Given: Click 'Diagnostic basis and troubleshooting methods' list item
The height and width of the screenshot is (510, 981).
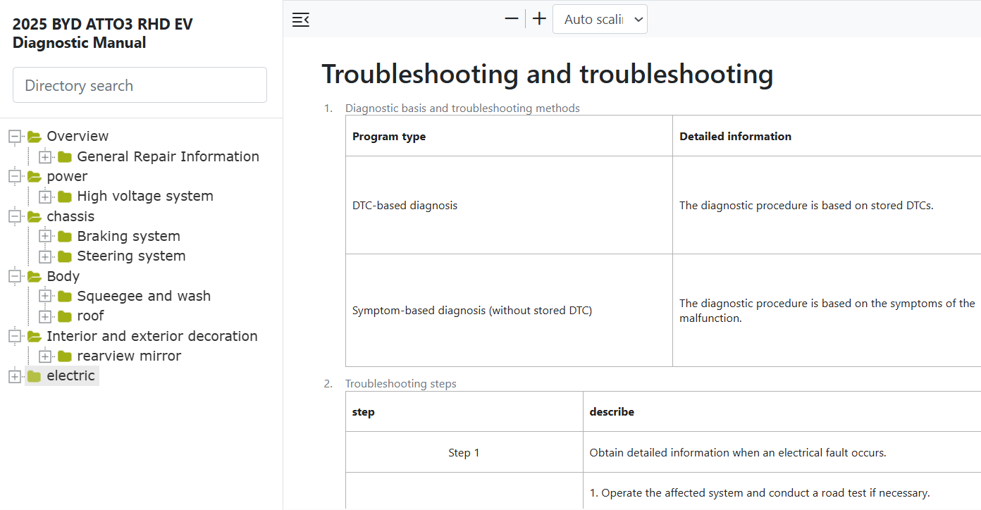Looking at the screenshot, I should click(x=462, y=108).
